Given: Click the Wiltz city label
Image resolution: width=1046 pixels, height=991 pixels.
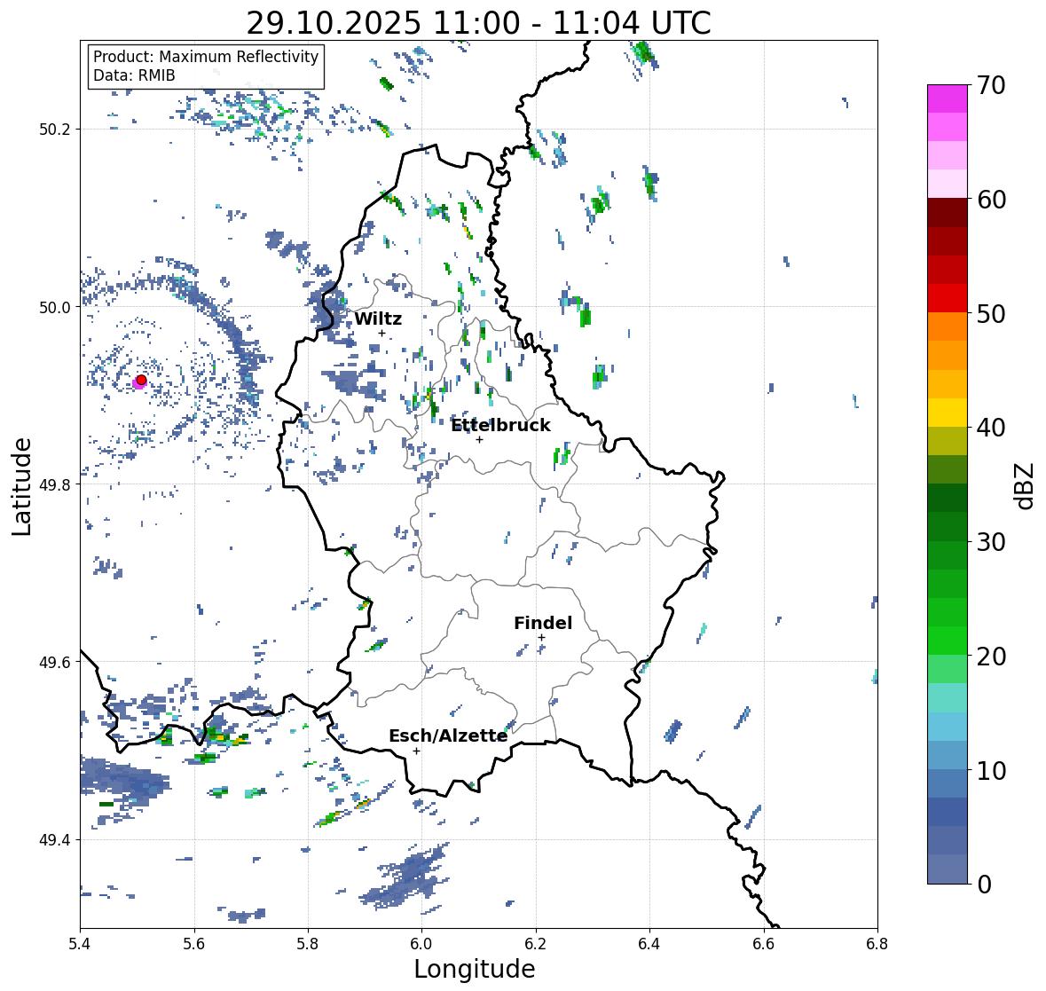Looking at the screenshot, I should pyautogui.click(x=378, y=319).
